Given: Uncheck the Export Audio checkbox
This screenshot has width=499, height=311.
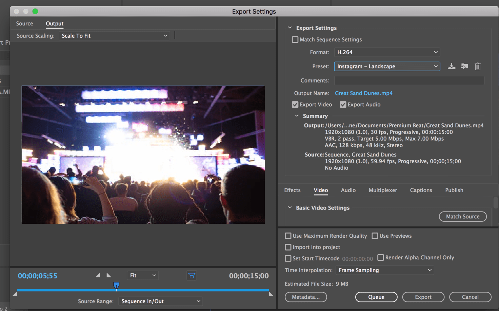Looking at the screenshot, I should (343, 105).
